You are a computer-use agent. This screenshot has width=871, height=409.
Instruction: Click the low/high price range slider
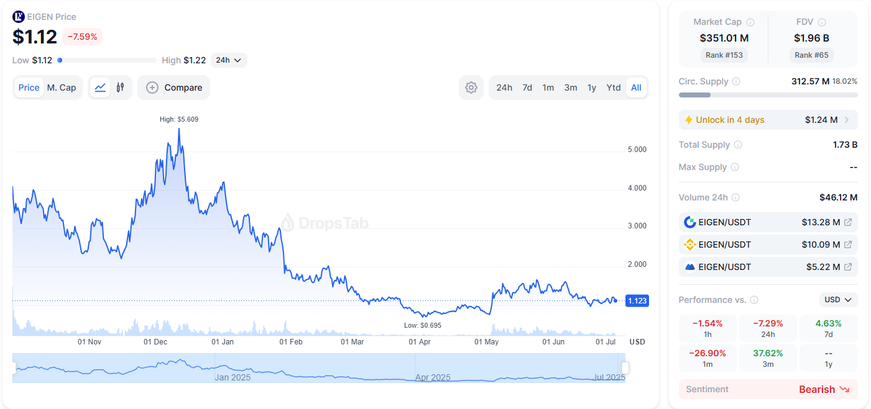coord(107,60)
